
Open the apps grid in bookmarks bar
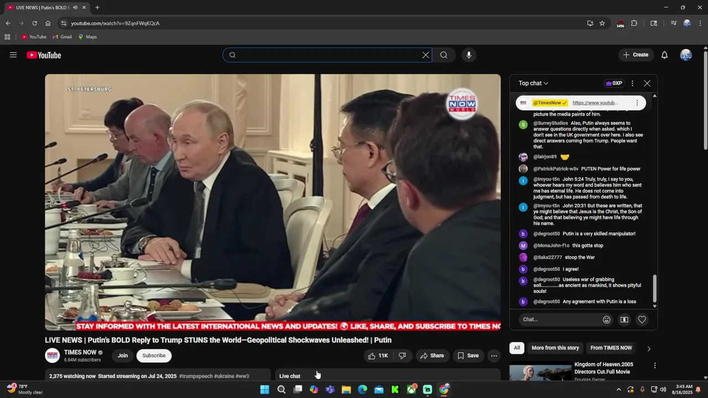[x=7, y=36]
